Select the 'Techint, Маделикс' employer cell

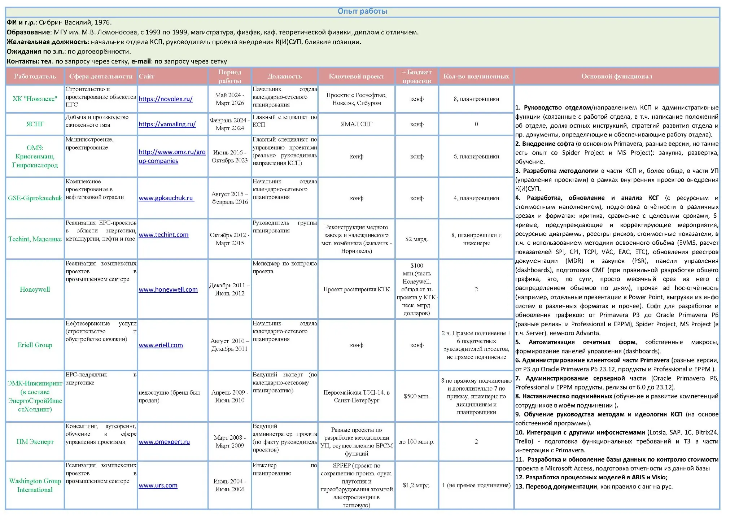tap(35, 239)
